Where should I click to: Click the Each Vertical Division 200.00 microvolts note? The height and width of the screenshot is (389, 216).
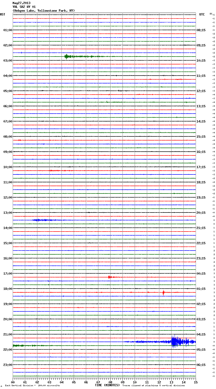pyautogui.click(x=32, y=386)
